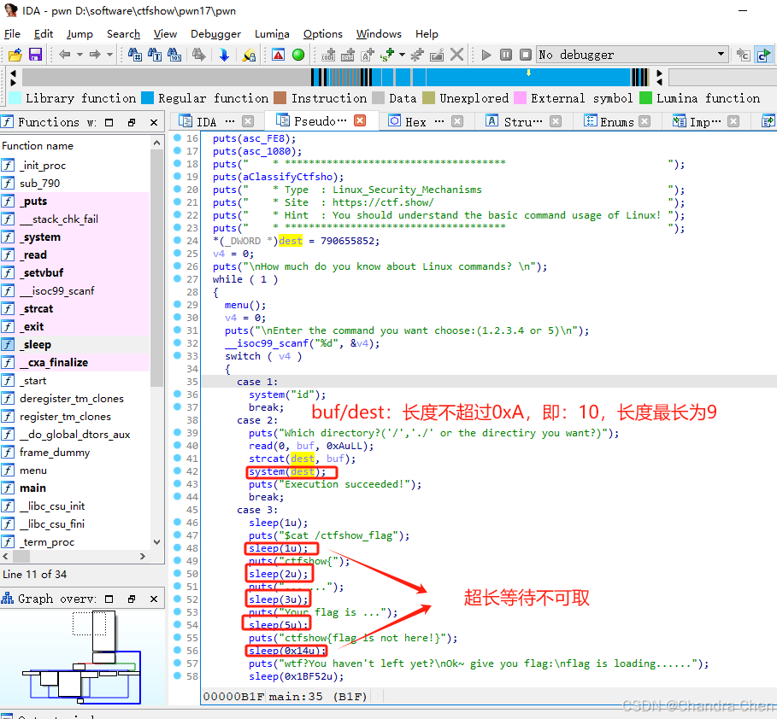Click the navigation band upper-right scroll arrow
The image size is (777, 719).
tap(660, 73)
